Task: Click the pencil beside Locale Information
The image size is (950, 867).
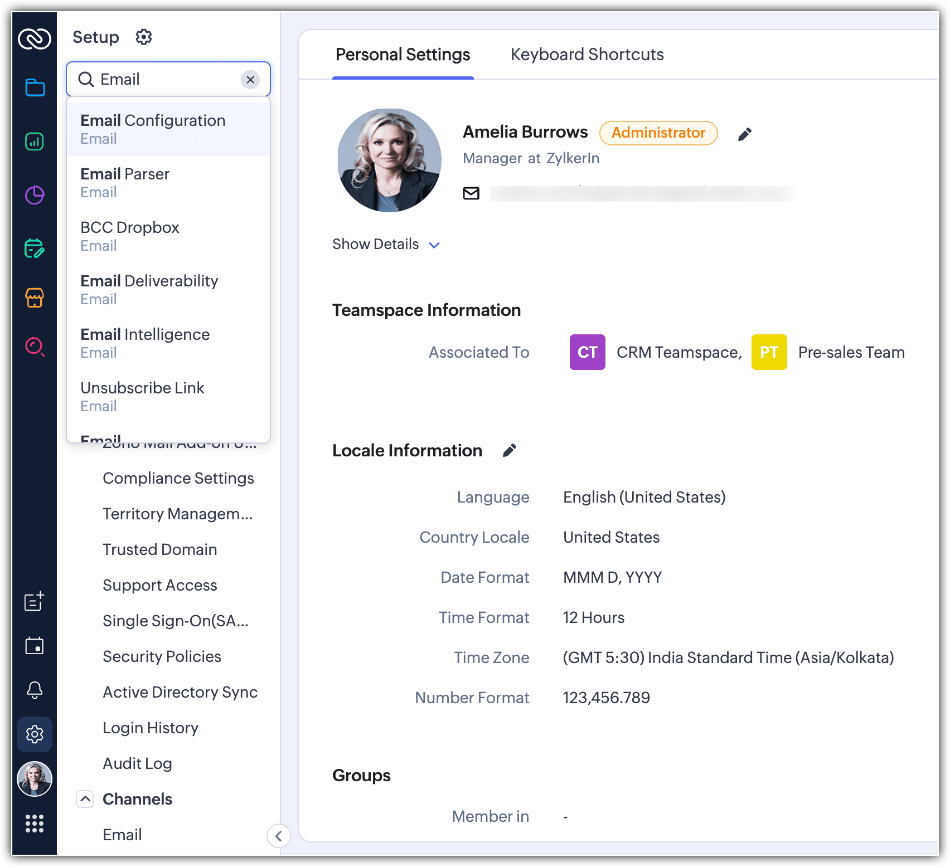Action: click(x=510, y=450)
